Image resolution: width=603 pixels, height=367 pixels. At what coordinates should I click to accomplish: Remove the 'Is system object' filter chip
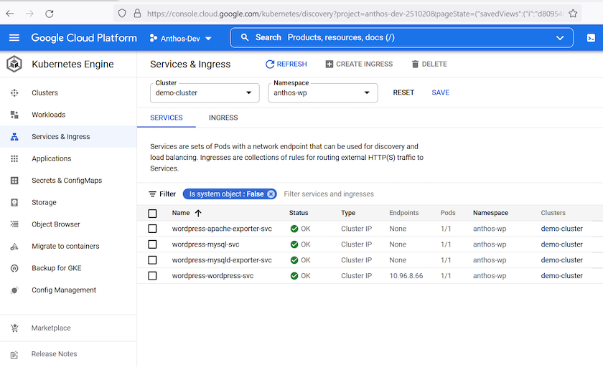271,194
